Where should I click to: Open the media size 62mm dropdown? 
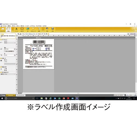click(10, 43)
